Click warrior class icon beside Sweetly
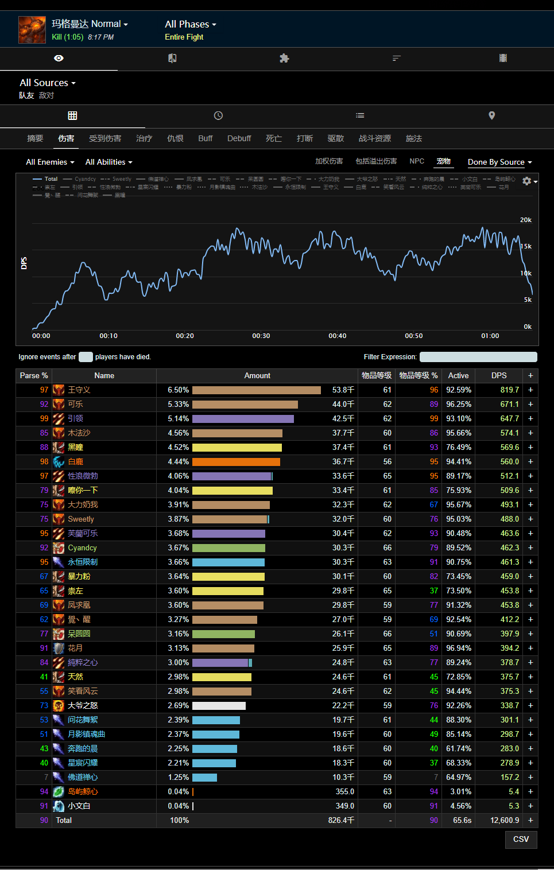Image resolution: width=554 pixels, height=870 pixels. tap(59, 519)
